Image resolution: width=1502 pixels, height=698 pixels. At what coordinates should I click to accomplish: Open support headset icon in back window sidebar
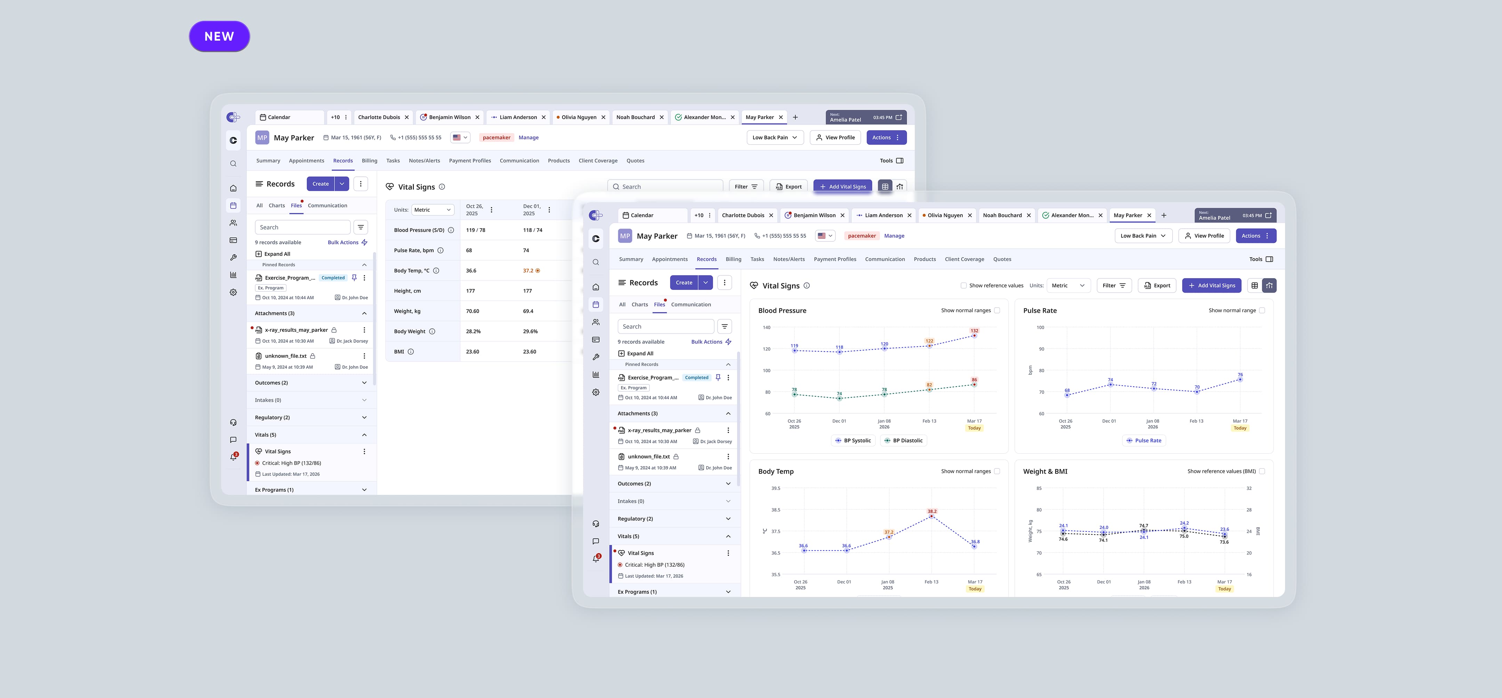233,423
